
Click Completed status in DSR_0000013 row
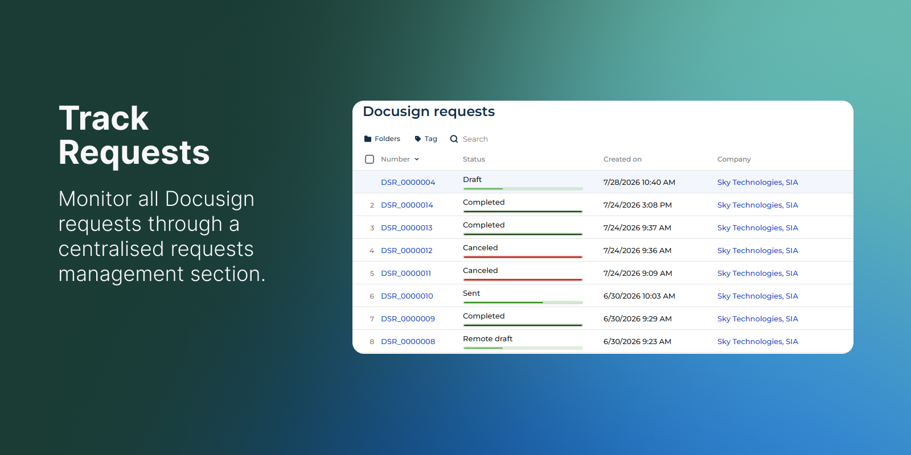coord(483,225)
